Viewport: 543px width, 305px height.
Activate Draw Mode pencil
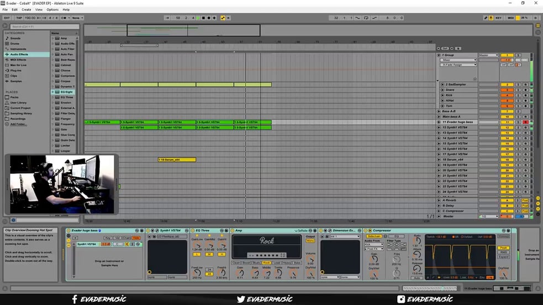click(x=486, y=18)
